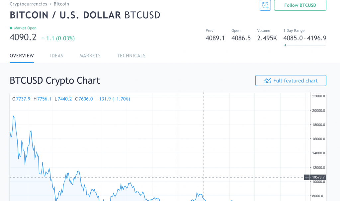The image size is (340, 201).
Task: Open the Cryptocurrencies breadcrumb link
Action: click(29, 4)
